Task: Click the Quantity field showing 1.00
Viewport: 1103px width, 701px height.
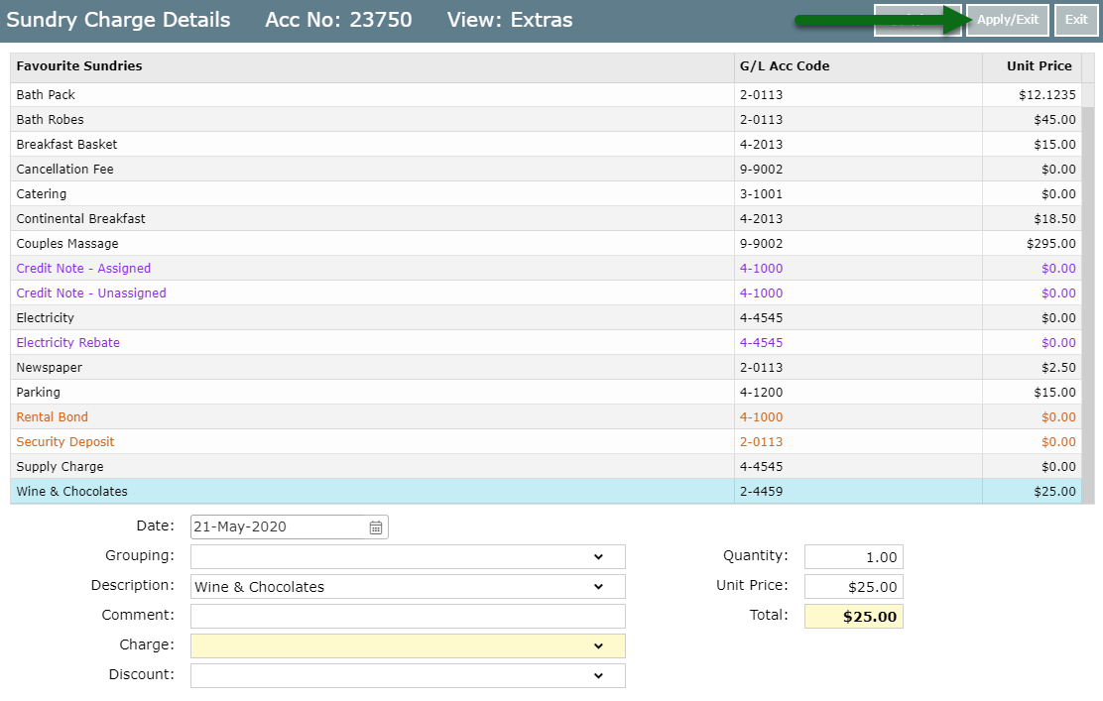Action: [853, 557]
